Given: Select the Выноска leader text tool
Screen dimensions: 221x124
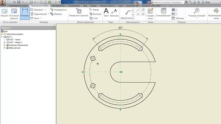Looking at the screenshot, I should [114, 13].
